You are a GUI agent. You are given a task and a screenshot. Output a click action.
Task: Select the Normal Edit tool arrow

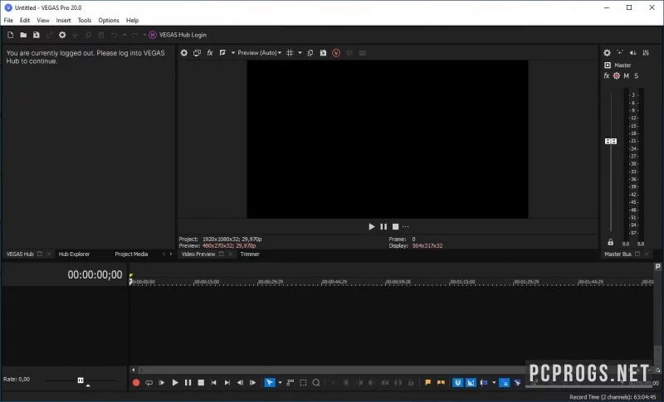(269, 383)
